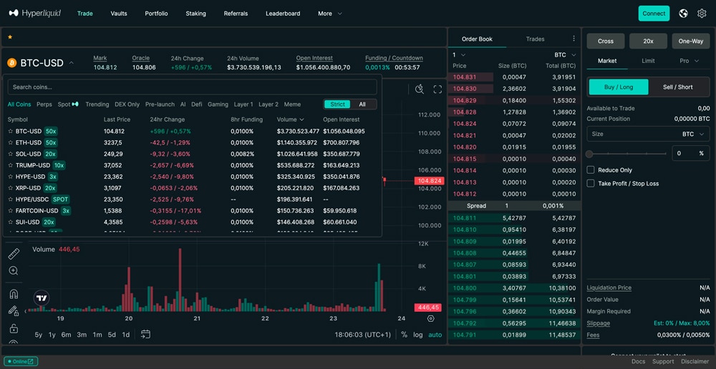Open the settings gear icon
The width and height of the screenshot is (716, 369).
coord(702,14)
